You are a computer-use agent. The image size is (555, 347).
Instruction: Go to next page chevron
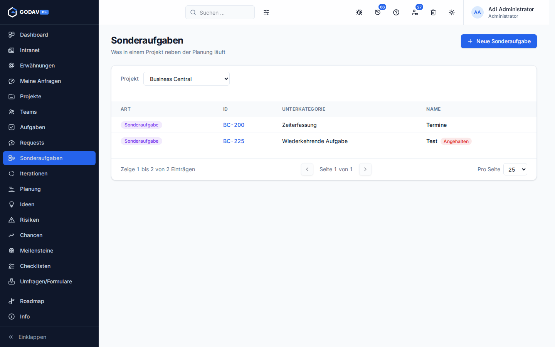[x=365, y=169]
